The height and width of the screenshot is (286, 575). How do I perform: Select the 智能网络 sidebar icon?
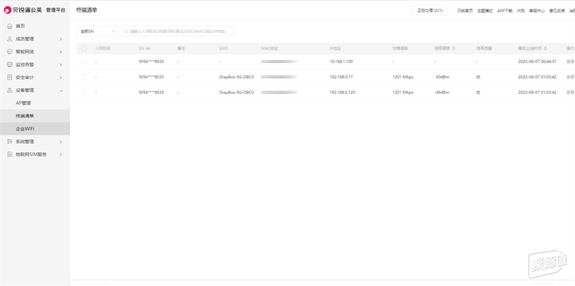click(9, 52)
